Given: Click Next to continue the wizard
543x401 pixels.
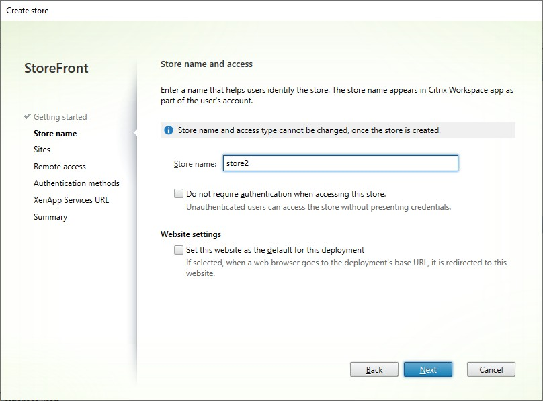Looking at the screenshot, I should (428, 369).
